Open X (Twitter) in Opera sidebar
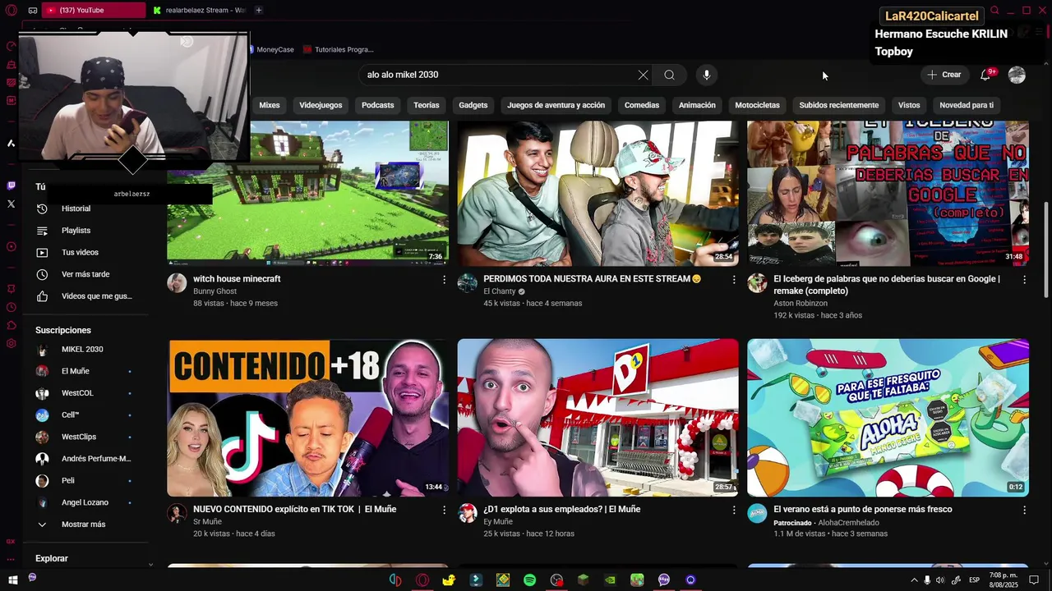This screenshot has height=591, width=1052. coord(11,204)
